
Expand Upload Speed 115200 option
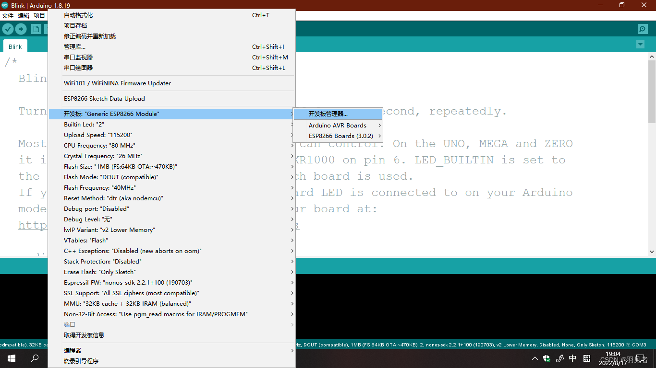click(x=171, y=135)
